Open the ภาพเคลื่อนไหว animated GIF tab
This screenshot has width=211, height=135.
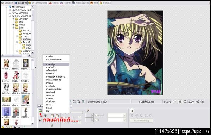pos(80,3)
